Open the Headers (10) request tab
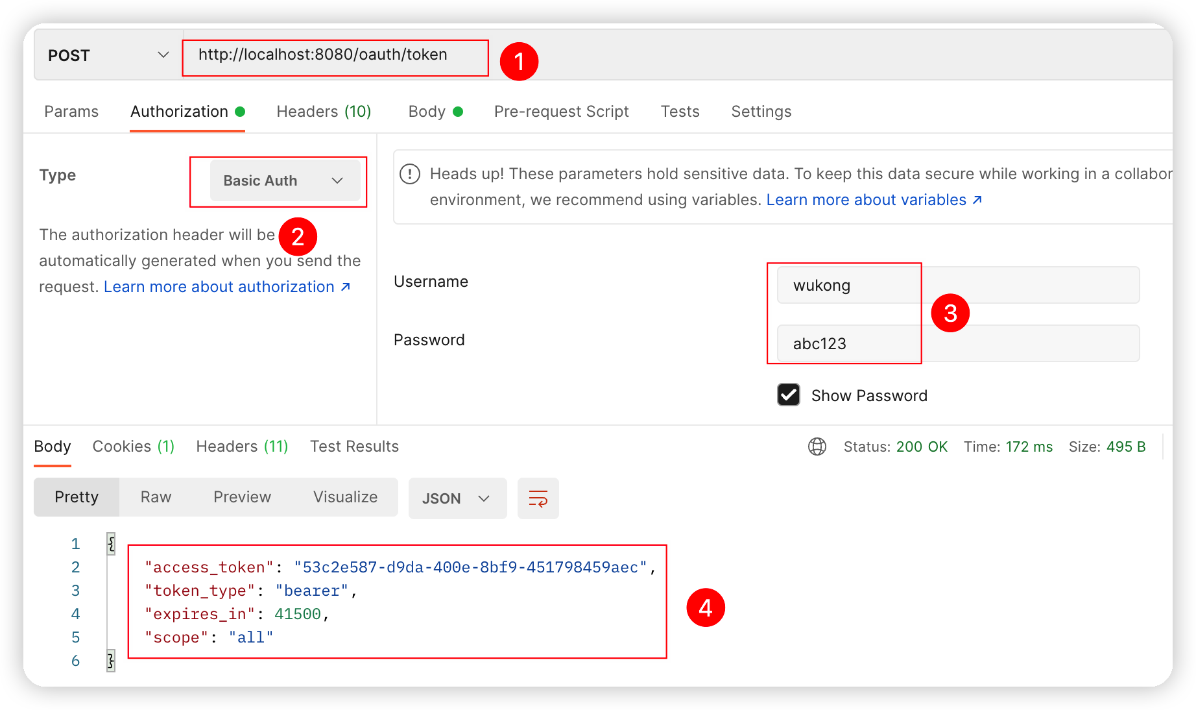Image resolution: width=1196 pixels, height=710 pixels. pyautogui.click(x=323, y=112)
